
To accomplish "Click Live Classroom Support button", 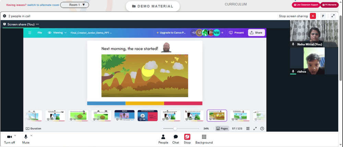I will (x=306, y=5).
